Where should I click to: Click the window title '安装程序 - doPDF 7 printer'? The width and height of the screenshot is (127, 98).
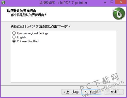63,3
